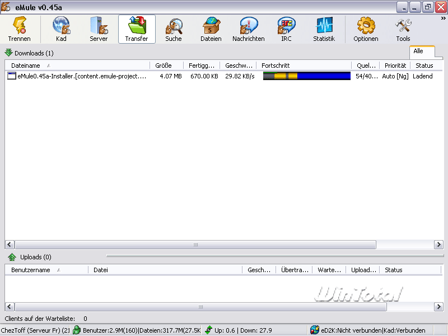Click the green Downloads arrows icon
The width and height of the screenshot is (448, 336).
point(8,53)
